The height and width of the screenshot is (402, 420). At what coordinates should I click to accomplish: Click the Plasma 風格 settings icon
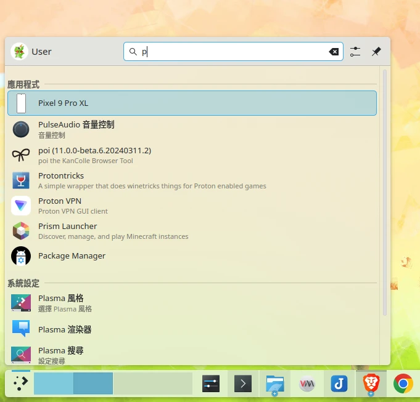[21, 303]
